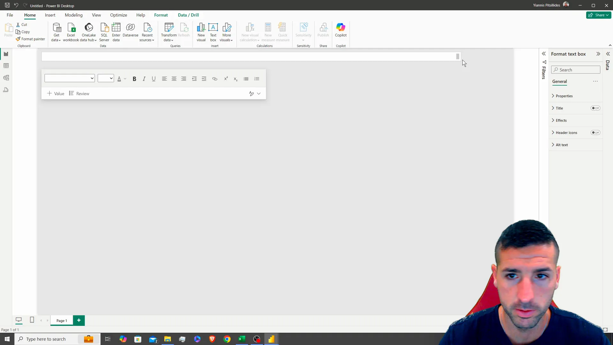Click the Underline formatting icon
Image resolution: width=613 pixels, height=345 pixels.
(x=154, y=78)
